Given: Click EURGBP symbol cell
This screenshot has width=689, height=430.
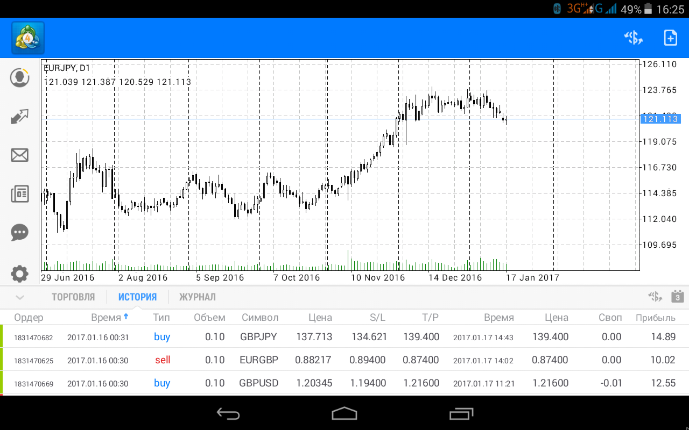Looking at the screenshot, I should tap(259, 360).
